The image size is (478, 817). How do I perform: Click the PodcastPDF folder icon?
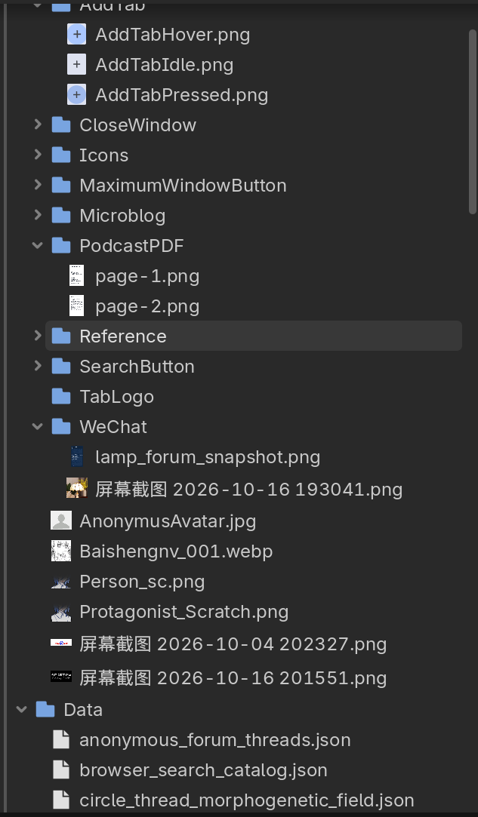point(61,246)
